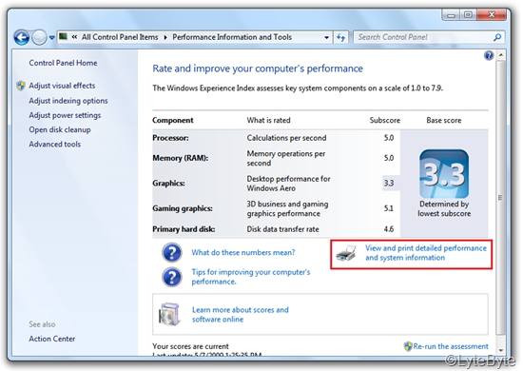The height and width of the screenshot is (371, 523).
Task: Open View and print detailed performance information
Action: coord(426,253)
